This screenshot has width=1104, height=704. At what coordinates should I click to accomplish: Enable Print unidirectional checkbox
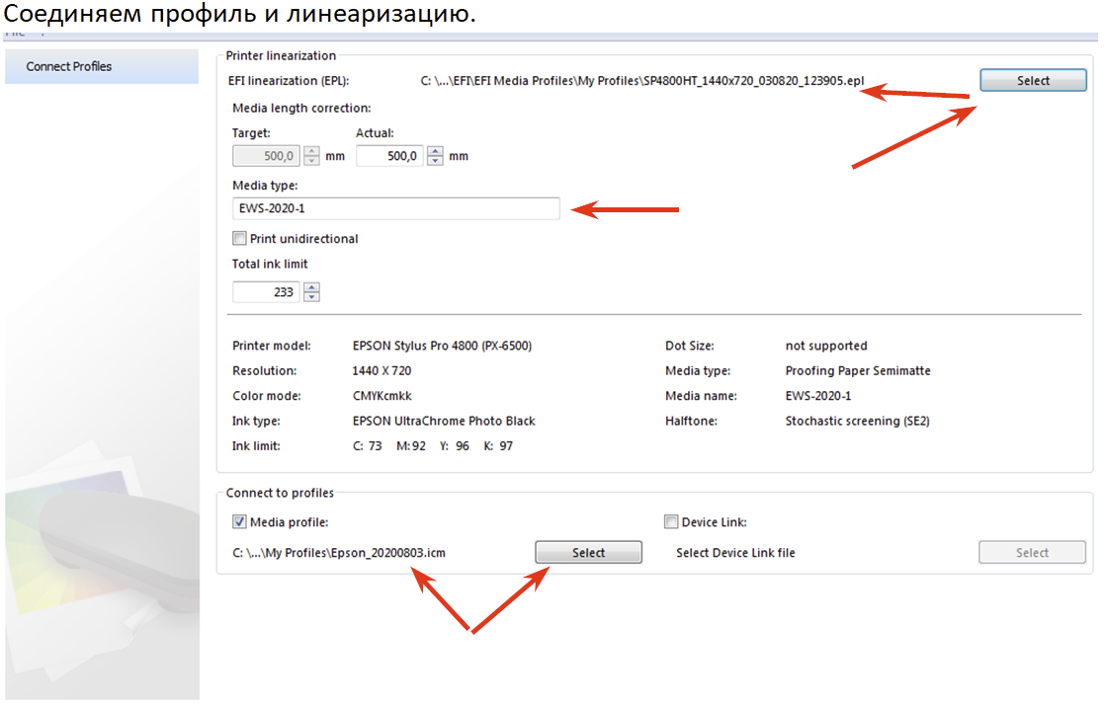click(239, 238)
